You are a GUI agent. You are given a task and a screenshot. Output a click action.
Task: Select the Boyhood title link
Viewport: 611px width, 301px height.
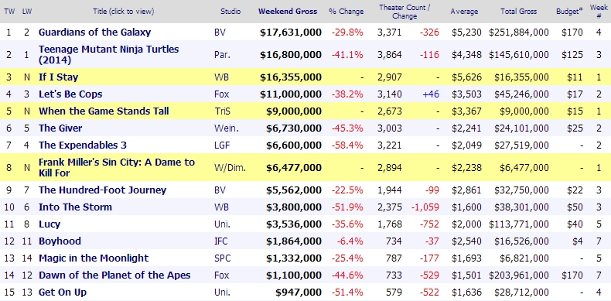pos(60,241)
